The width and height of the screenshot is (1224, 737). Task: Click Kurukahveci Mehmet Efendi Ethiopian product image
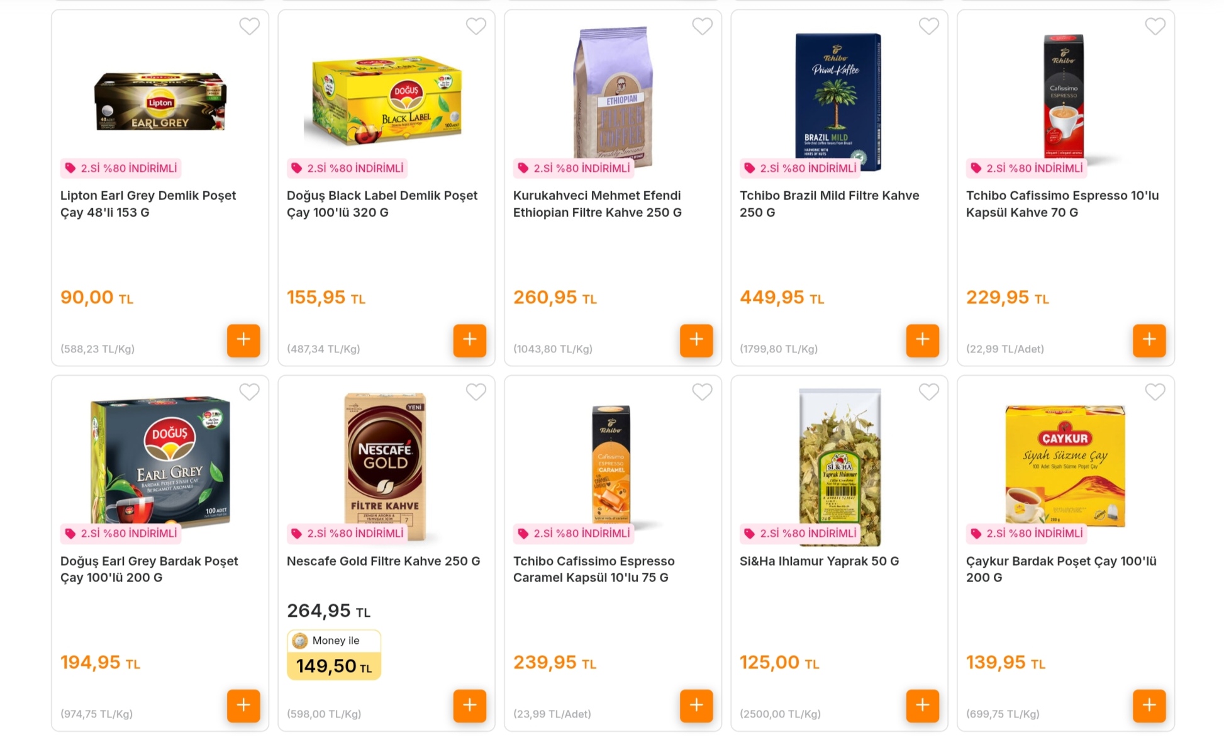tap(613, 94)
